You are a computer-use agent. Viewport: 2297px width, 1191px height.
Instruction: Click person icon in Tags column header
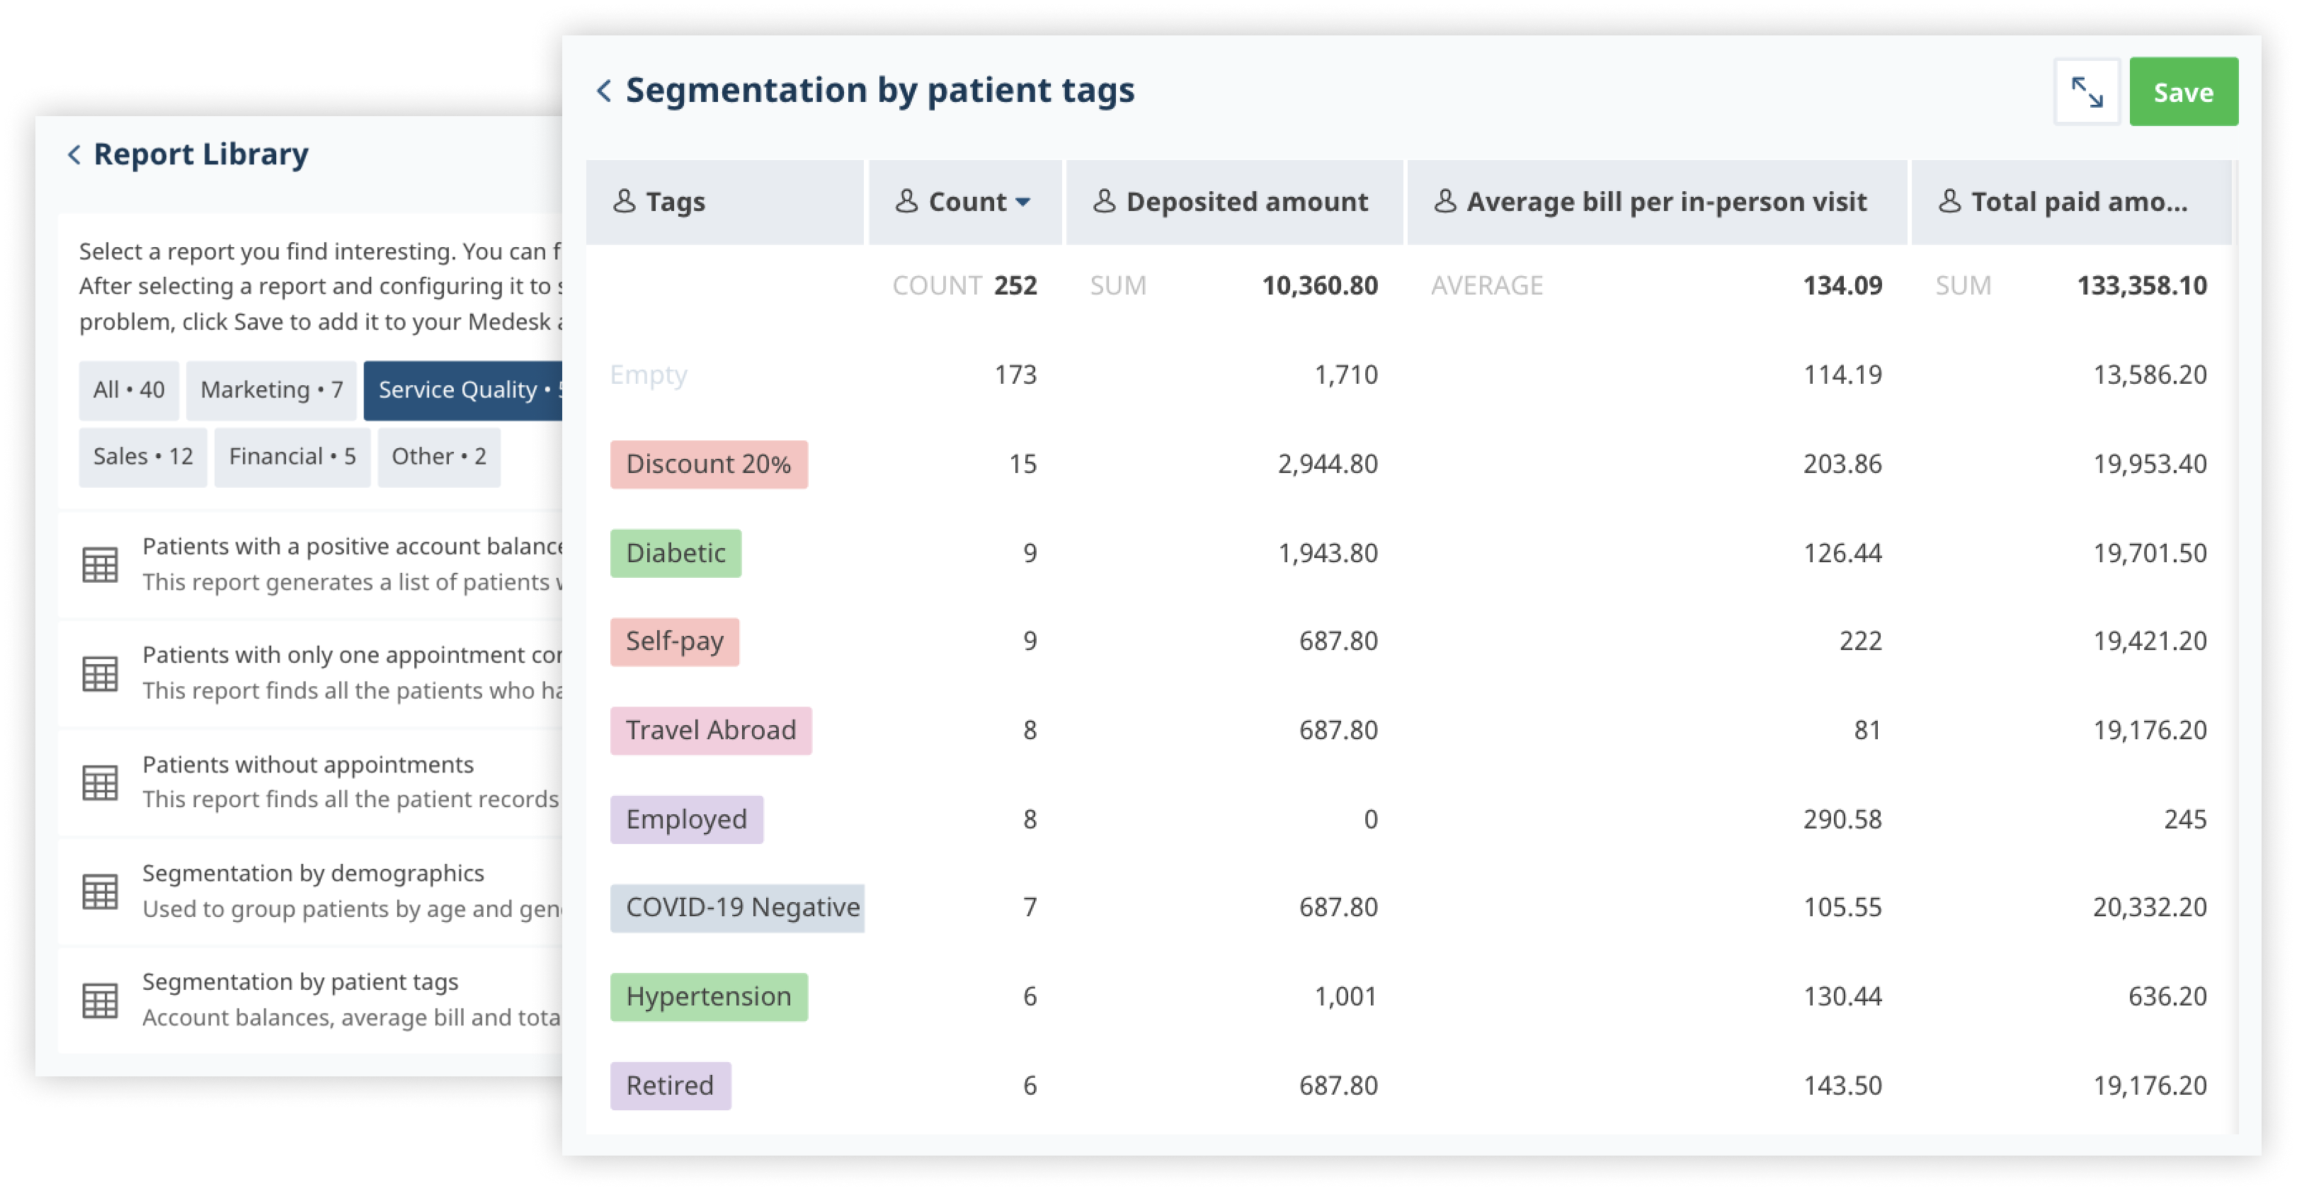point(625,202)
